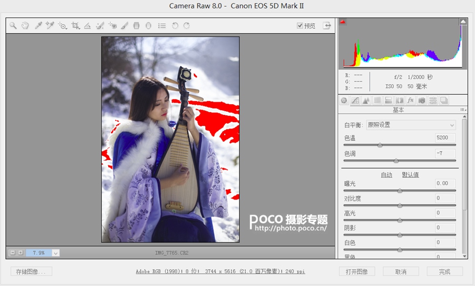Open workflow options link Adobe RGB (1998)
Viewport: 475px width, 286px height.
click(x=220, y=271)
